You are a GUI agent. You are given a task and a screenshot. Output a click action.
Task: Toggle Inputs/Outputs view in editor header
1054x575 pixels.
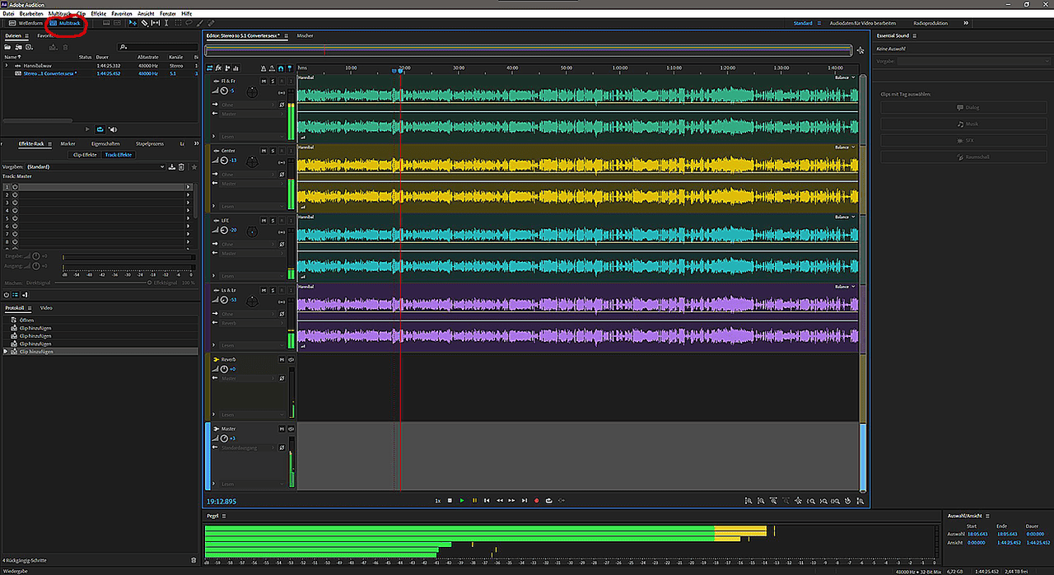click(x=210, y=68)
